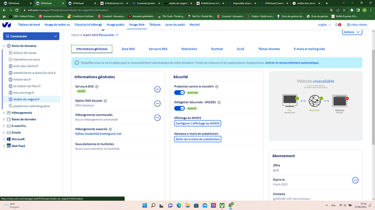This screenshot has width=375, height=210.
Task: Switch to Zone DNS tab
Action: [x=128, y=49]
